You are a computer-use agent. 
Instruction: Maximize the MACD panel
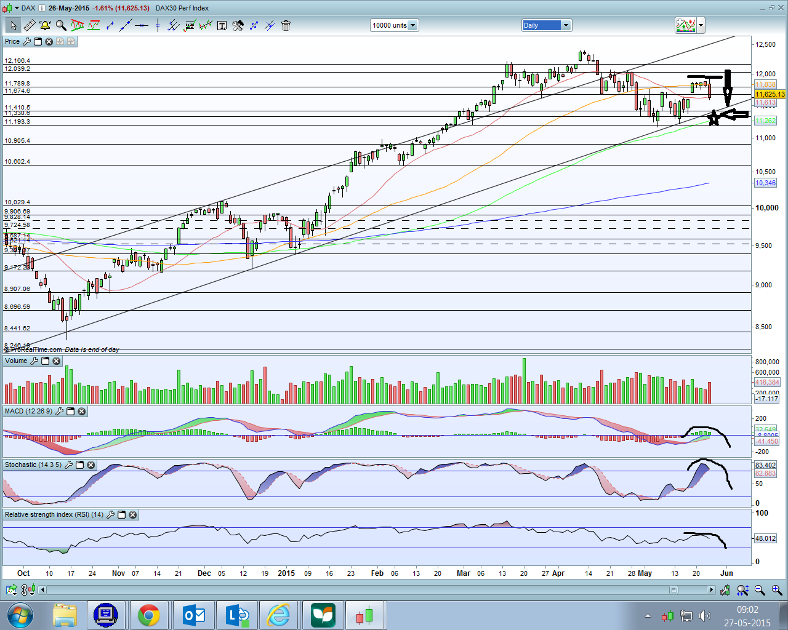[70, 411]
